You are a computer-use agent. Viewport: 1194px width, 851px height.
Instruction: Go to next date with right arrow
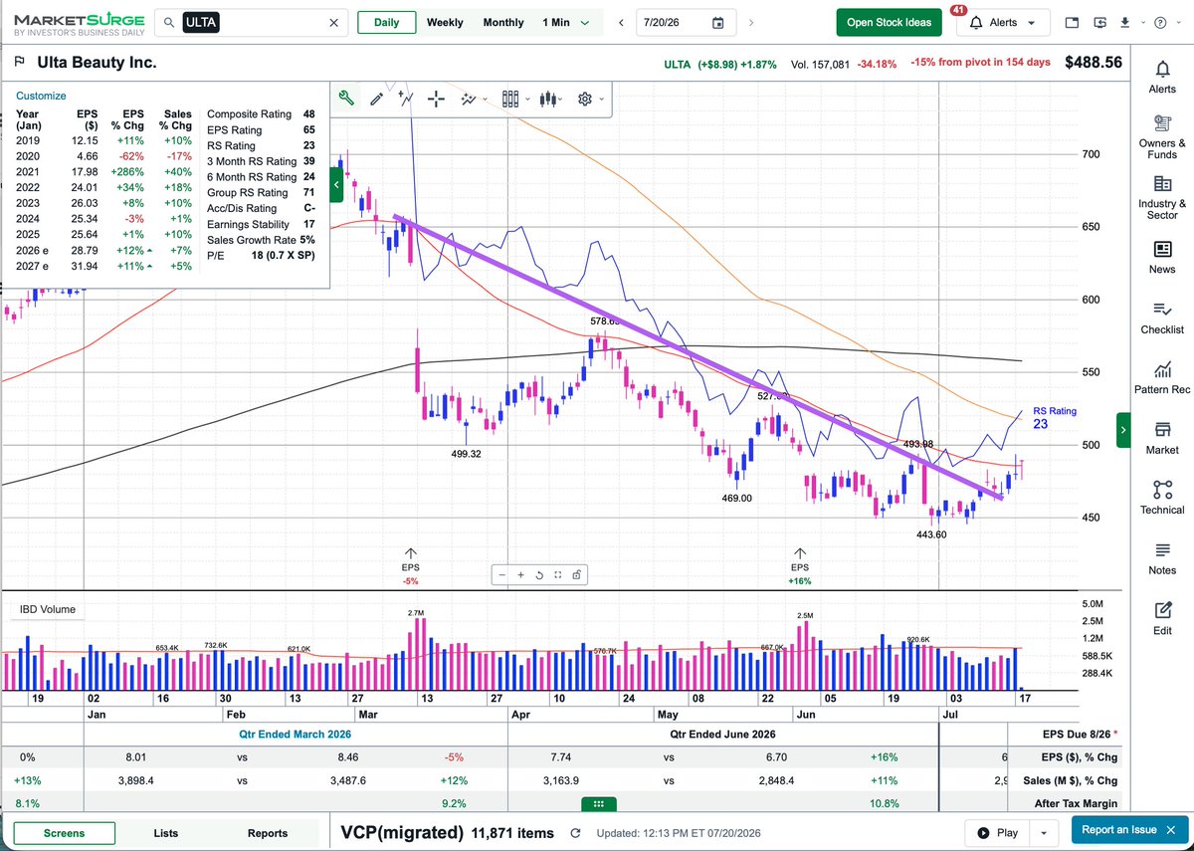[x=749, y=23]
